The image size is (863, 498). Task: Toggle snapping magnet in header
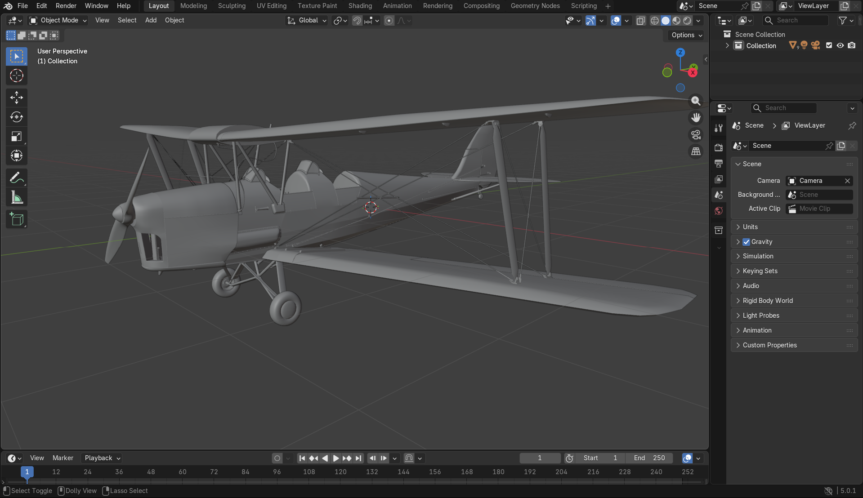tap(357, 20)
